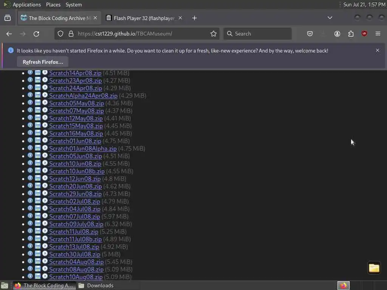
Task: Close the Flash Player 32 tab
Action: point(180,18)
